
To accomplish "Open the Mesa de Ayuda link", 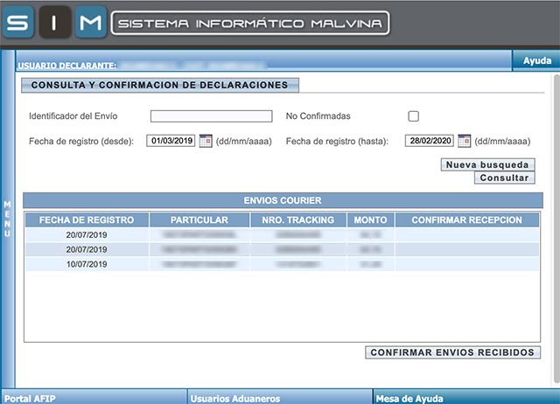I will click(x=409, y=398).
